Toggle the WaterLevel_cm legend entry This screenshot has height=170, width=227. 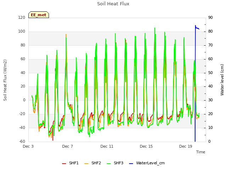(147, 163)
